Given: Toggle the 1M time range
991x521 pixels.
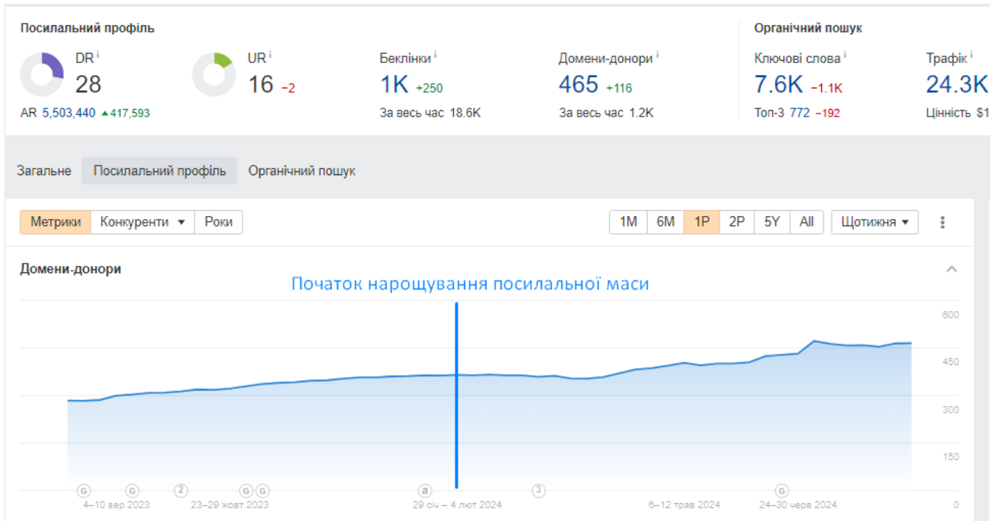Looking at the screenshot, I should [628, 221].
